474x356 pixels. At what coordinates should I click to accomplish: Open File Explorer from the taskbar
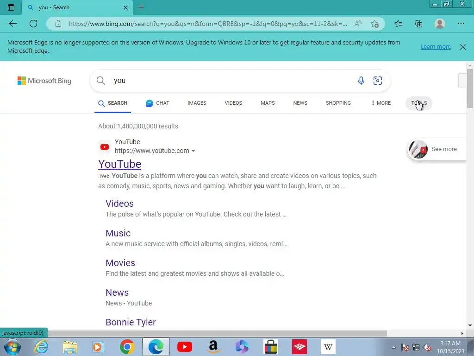(x=70, y=347)
